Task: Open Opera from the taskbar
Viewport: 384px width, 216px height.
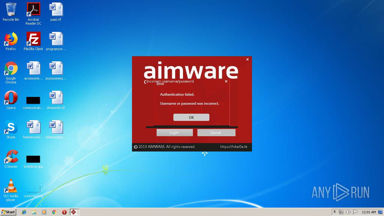Action: tap(64, 212)
